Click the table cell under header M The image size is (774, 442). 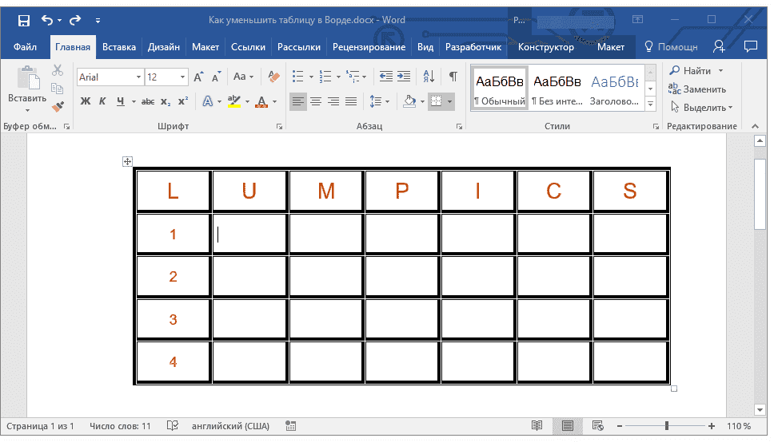pos(326,234)
